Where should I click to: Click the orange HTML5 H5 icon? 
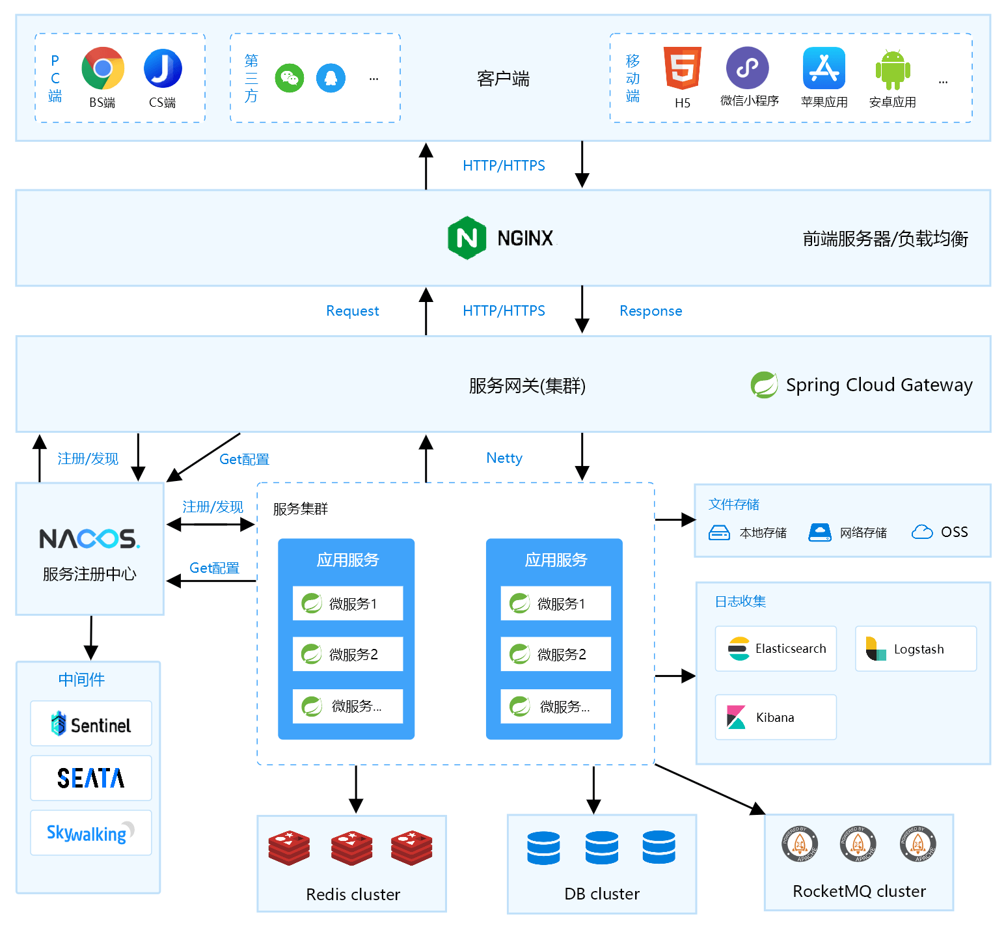coord(683,68)
